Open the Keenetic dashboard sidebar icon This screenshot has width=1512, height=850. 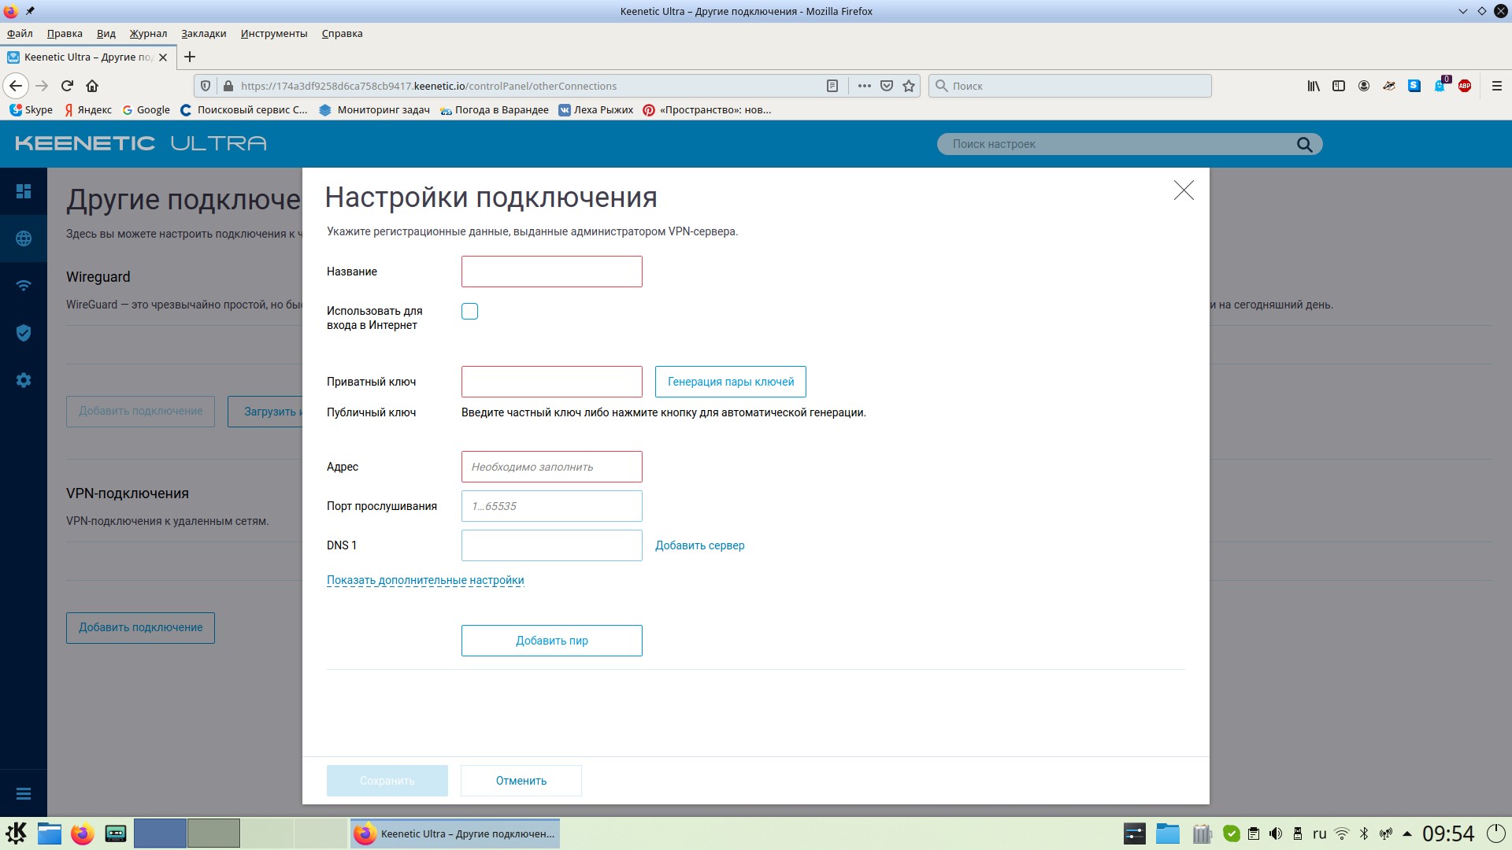[x=24, y=191]
